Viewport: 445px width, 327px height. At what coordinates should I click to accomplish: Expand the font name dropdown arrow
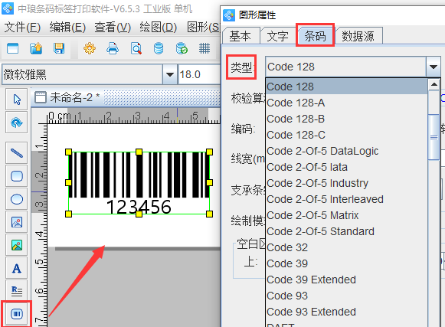170,74
